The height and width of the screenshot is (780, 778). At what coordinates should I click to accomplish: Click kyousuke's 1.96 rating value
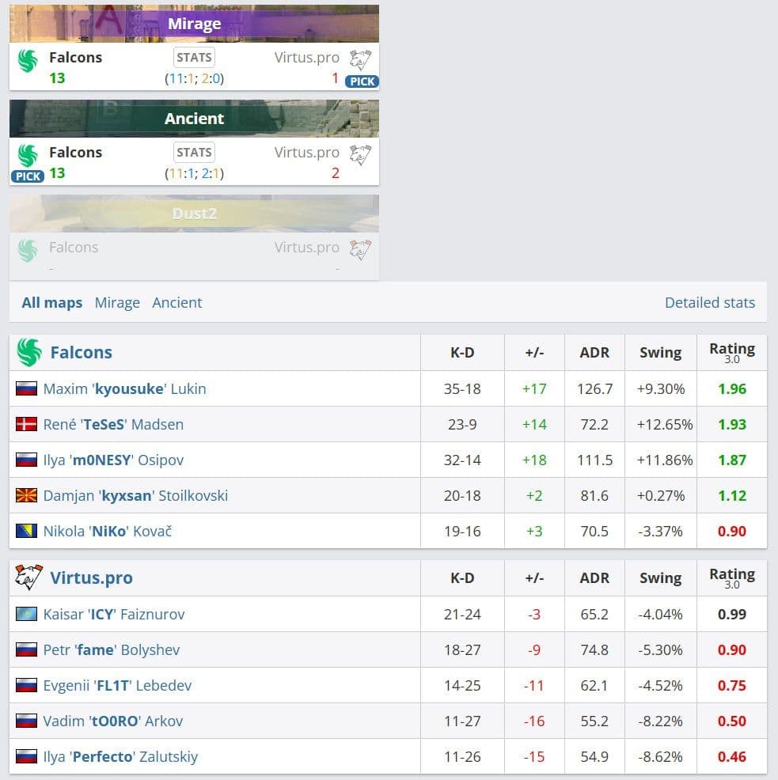click(732, 388)
